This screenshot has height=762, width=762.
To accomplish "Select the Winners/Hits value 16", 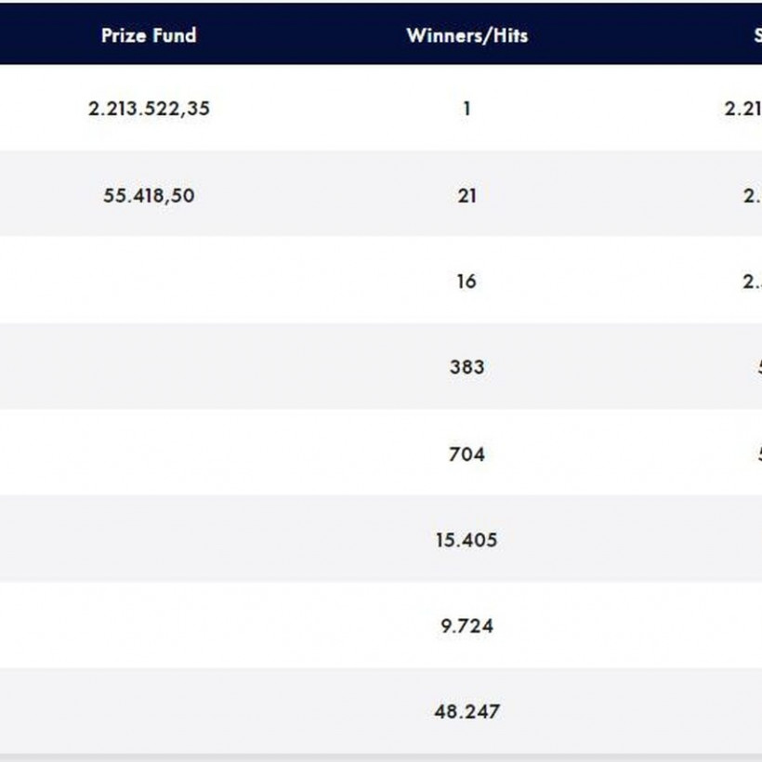I will coord(466,281).
